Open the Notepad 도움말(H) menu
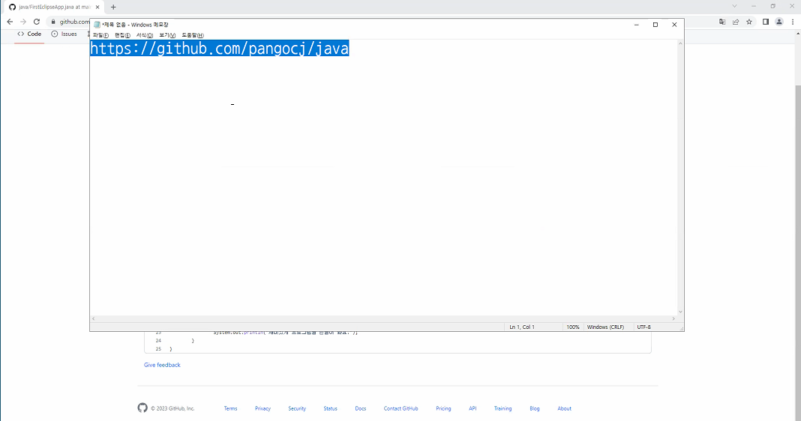 (193, 35)
